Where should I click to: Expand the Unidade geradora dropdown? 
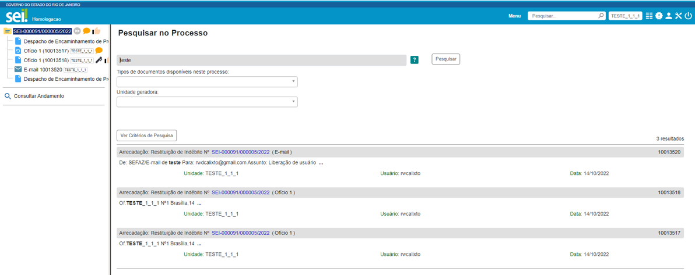207,102
